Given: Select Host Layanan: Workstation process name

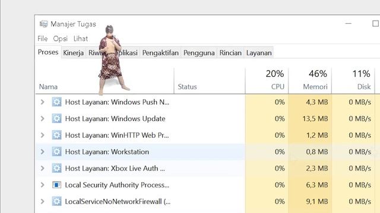Looking at the screenshot, I should 107,151.
